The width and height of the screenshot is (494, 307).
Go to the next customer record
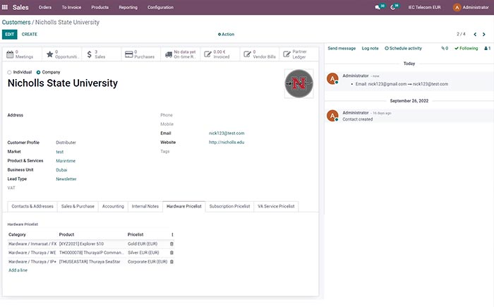[x=486, y=34]
